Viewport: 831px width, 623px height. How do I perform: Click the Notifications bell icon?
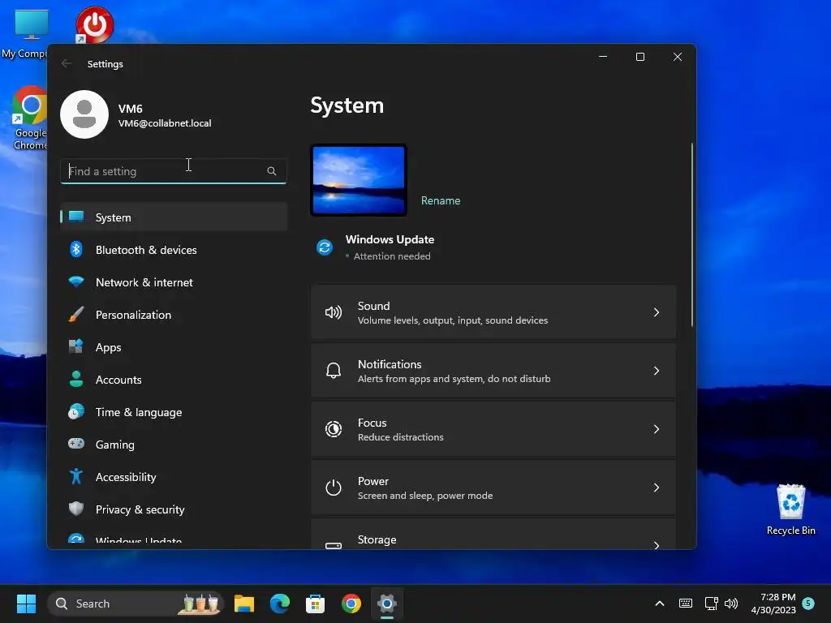(334, 371)
